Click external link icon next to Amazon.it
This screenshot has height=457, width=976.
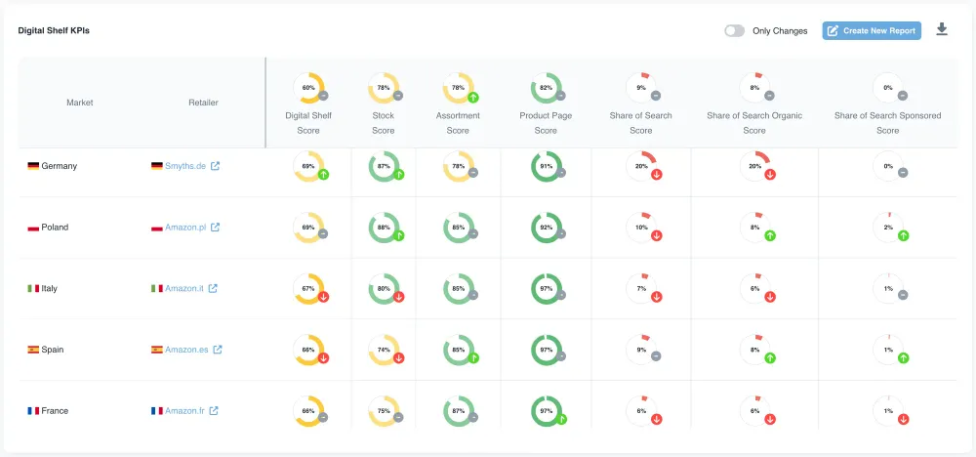[x=213, y=288]
